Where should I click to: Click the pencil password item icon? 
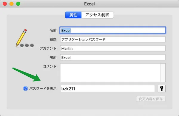tap(24, 38)
